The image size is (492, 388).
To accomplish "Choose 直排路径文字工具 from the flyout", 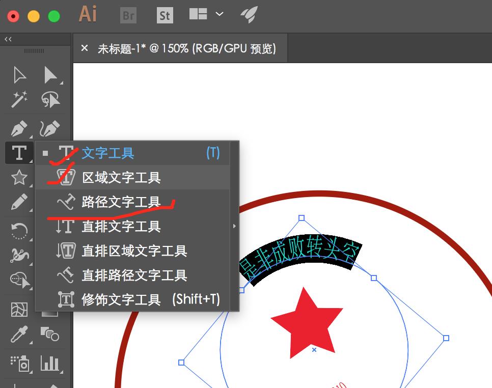I will pyautogui.click(x=132, y=275).
